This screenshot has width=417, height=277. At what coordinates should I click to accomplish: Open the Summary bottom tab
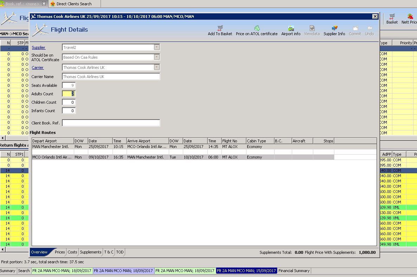pyautogui.click(x=8, y=271)
